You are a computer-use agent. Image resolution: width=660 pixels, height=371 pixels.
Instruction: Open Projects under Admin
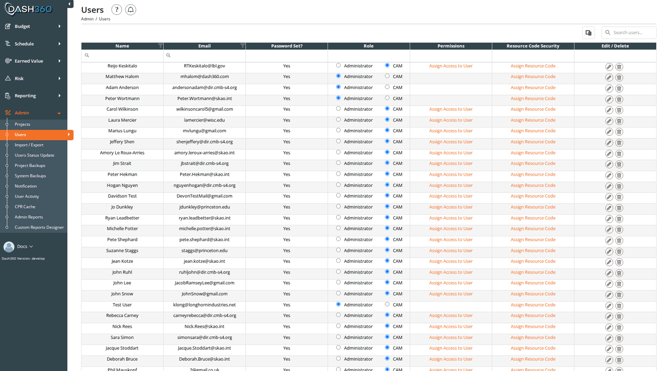[x=22, y=124]
